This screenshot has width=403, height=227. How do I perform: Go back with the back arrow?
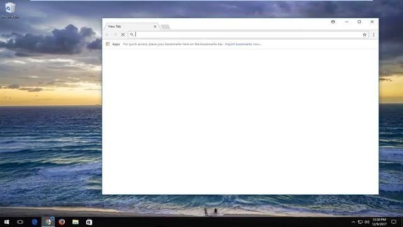pyautogui.click(x=108, y=35)
